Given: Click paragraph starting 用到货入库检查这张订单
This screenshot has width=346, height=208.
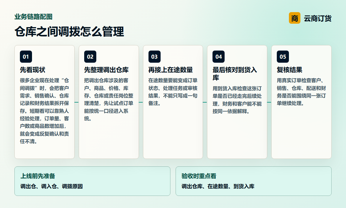Looking at the screenshot, I should click(237, 100).
